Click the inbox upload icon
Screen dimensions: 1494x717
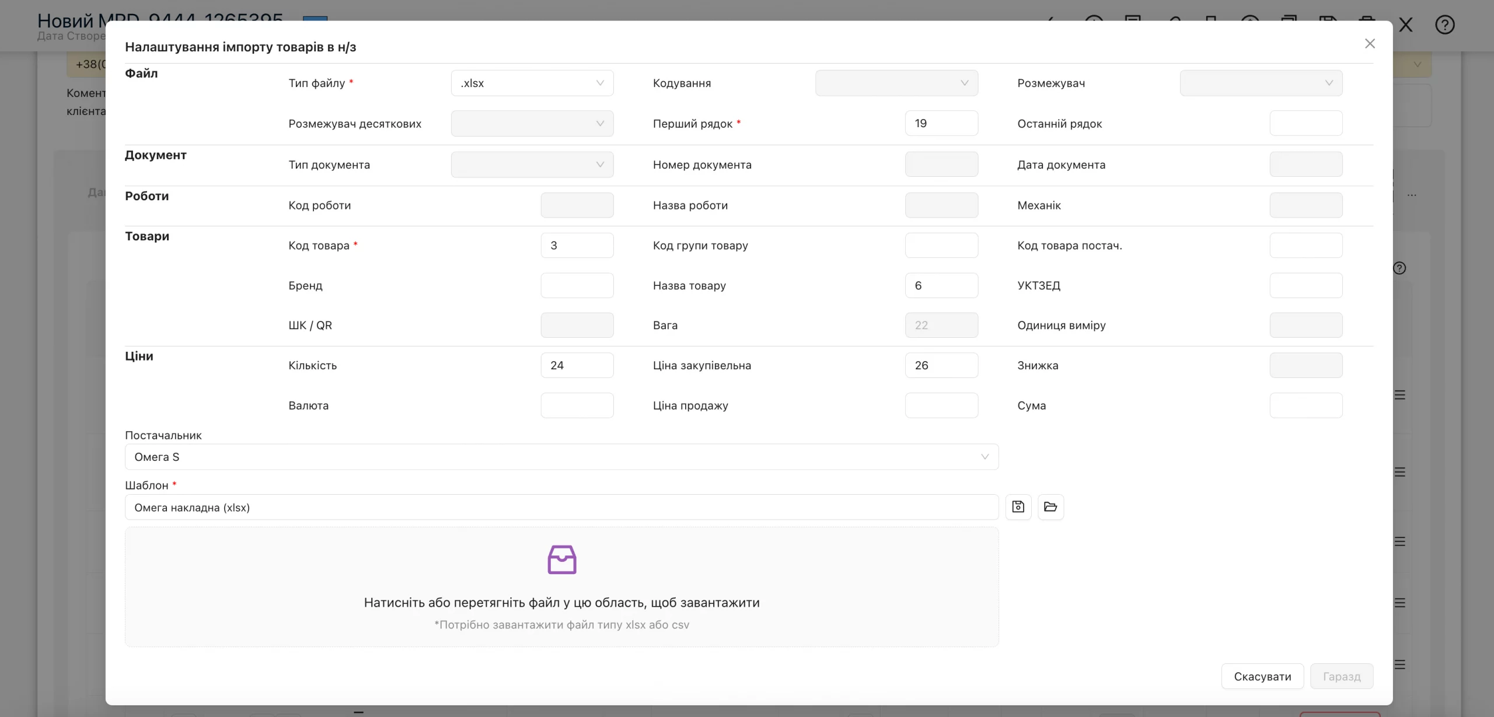click(561, 559)
